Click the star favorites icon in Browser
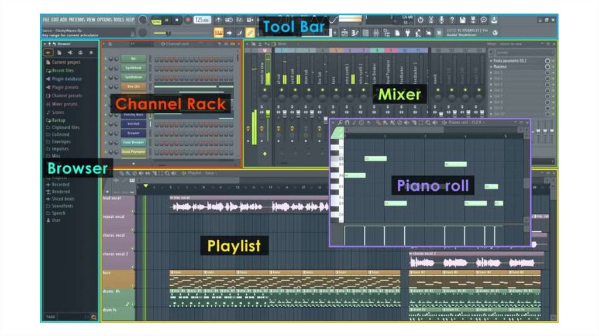599x336 pixels. point(91,53)
